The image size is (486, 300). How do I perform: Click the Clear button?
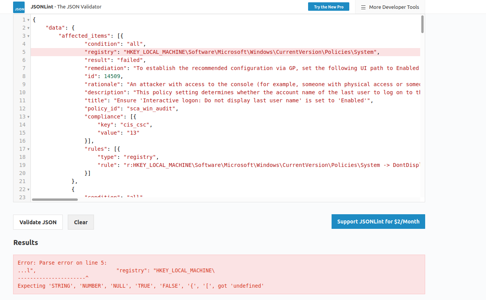click(x=81, y=222)
